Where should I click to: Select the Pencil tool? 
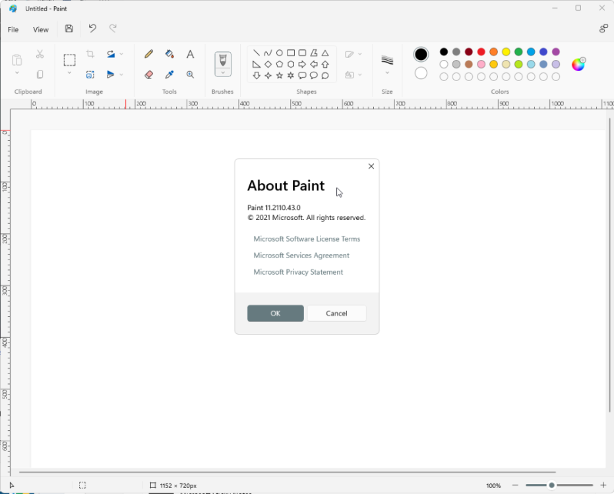coord(149,54)
